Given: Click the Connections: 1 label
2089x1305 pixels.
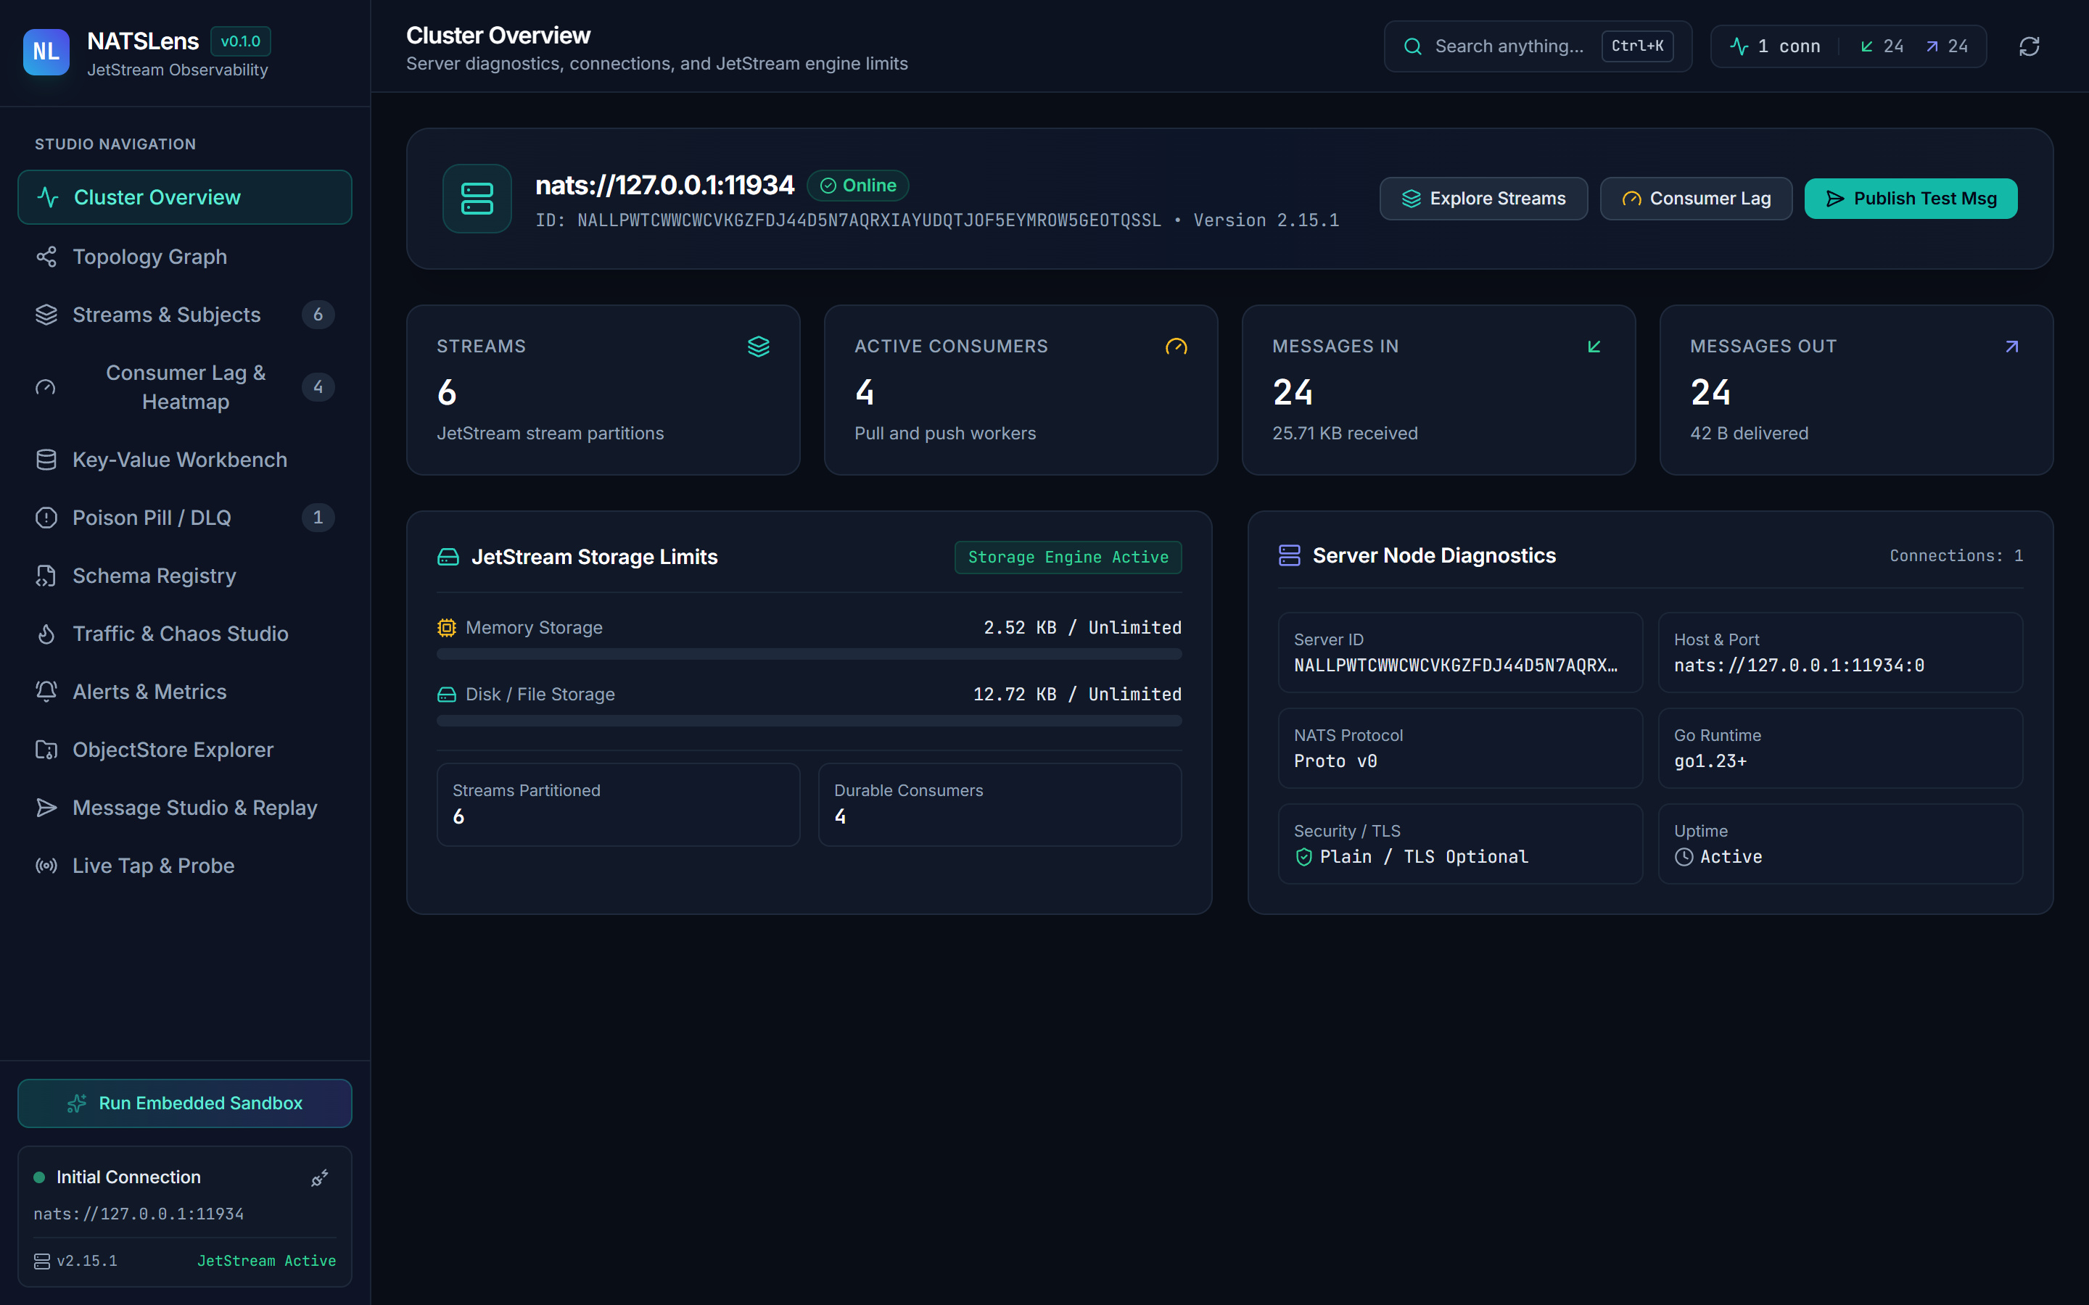Looking at the screenshot, I should pos(1956,556).
